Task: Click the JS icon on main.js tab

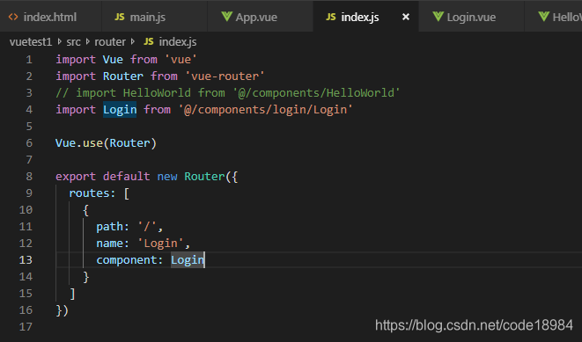Action: (x=120, y=17)
